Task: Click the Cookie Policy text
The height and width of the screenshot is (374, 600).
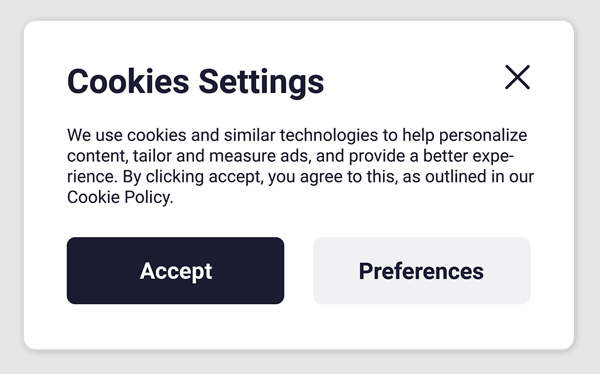Action: pos(119,198)
